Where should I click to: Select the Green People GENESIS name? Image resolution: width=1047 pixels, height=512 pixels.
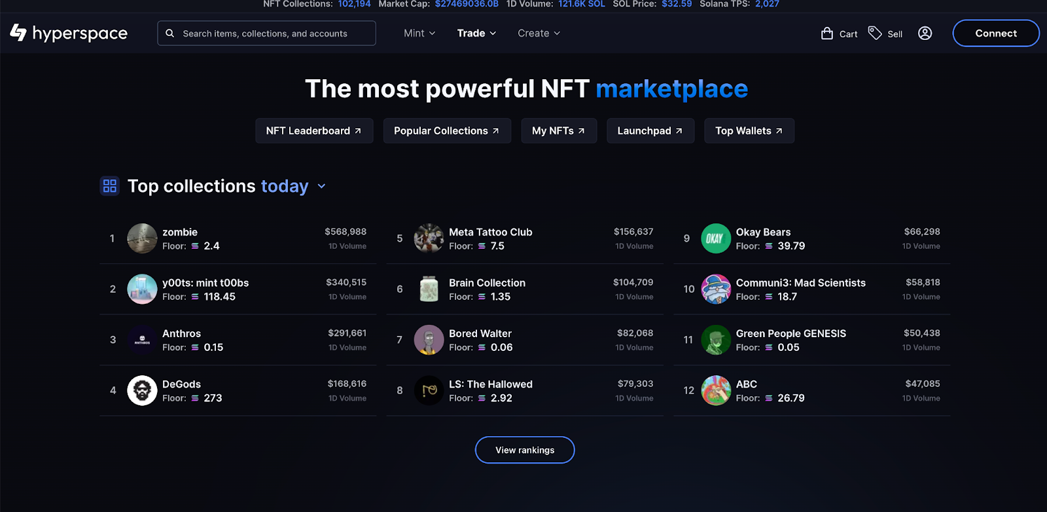791,333
